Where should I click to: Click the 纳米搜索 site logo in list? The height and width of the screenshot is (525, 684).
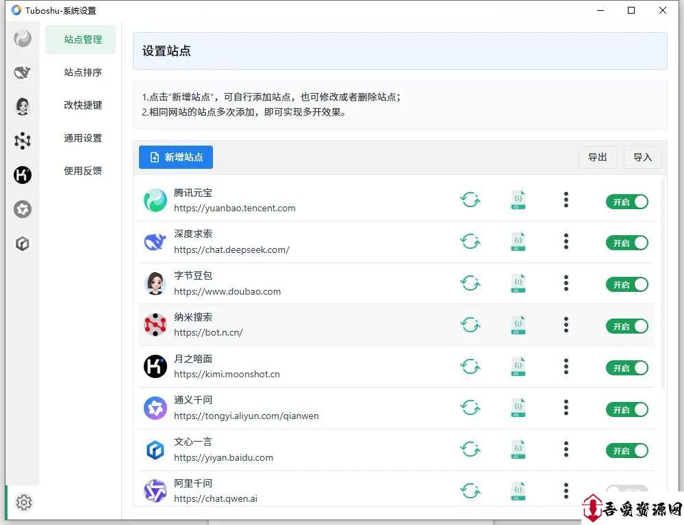(155, 325)
